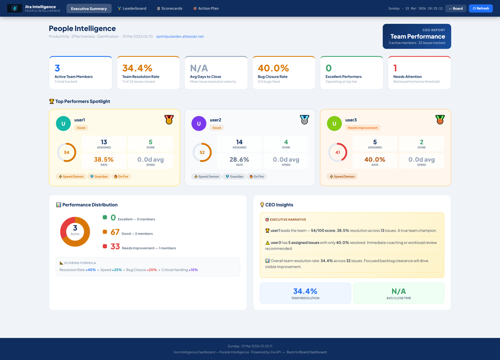Click the donut chart showing 3 Active
This screenshot has width=500, height=360.
tap(75, 232)
